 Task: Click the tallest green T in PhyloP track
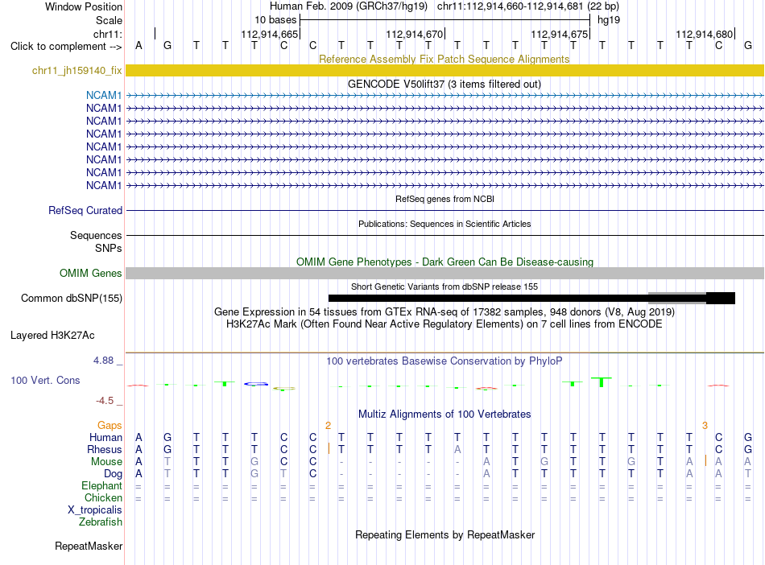point(602,381)
